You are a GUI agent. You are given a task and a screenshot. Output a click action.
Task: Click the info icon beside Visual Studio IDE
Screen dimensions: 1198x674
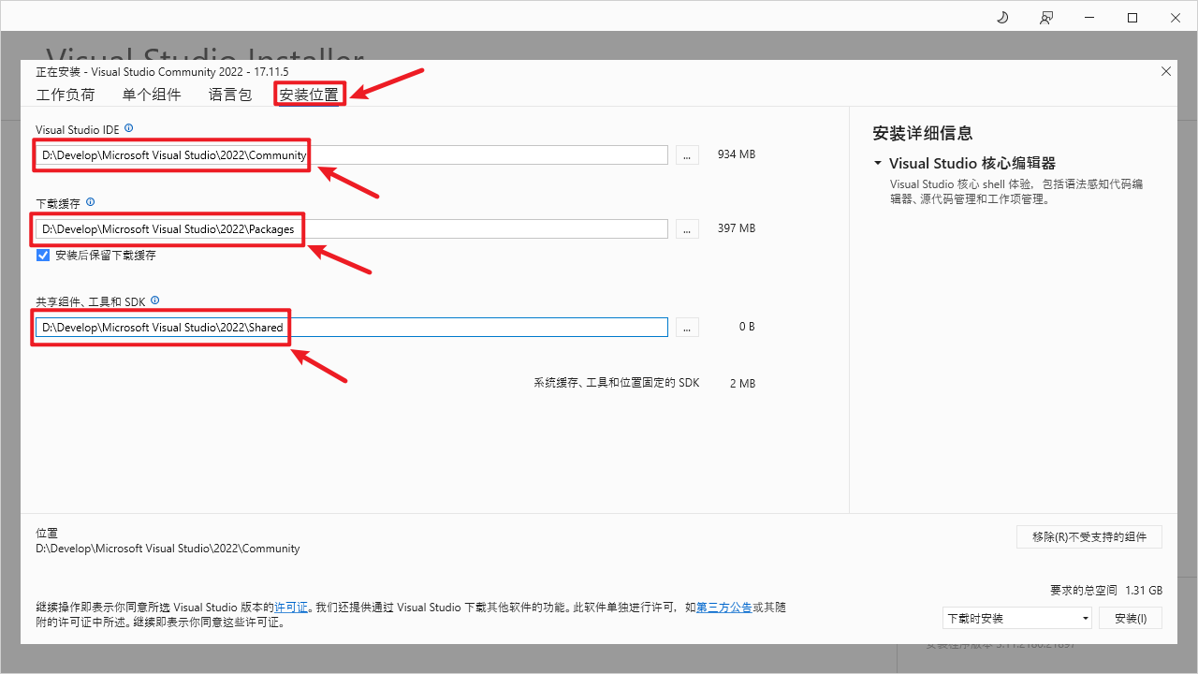128,128
